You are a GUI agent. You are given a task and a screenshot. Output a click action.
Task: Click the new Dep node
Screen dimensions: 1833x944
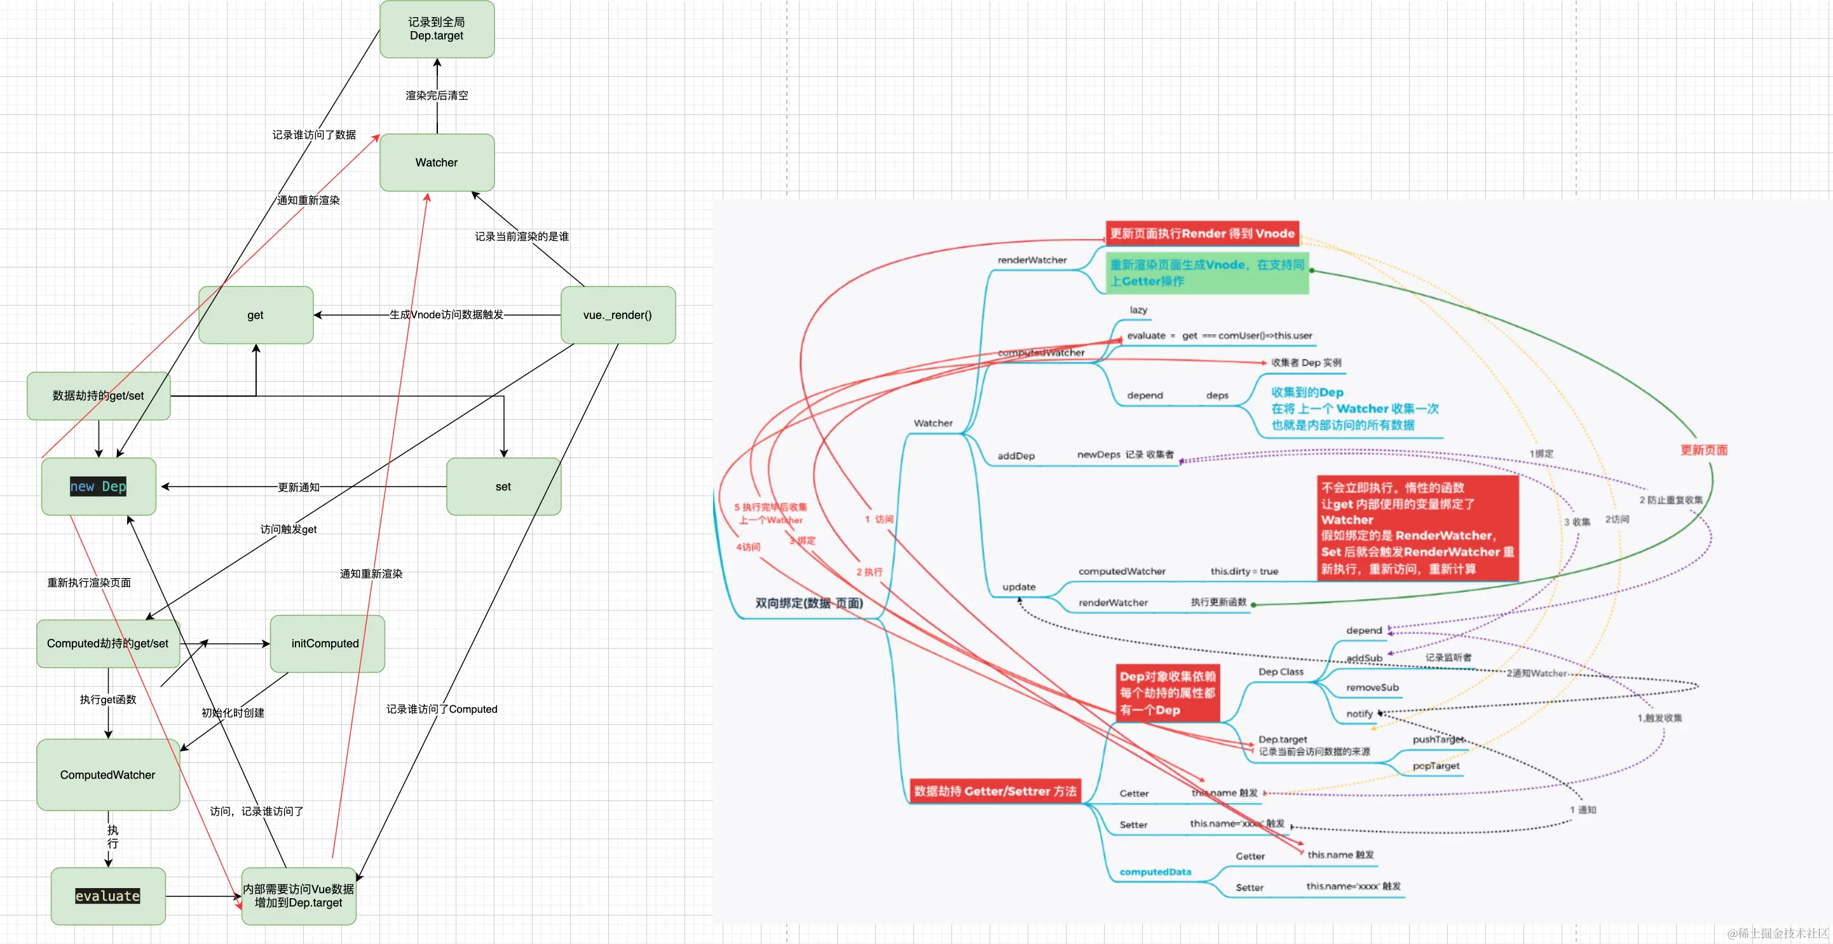coord(98,487)
